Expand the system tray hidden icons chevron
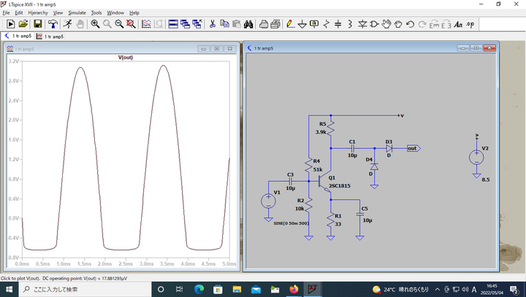This screenshot has width=526, height=297. click(437, 290)
